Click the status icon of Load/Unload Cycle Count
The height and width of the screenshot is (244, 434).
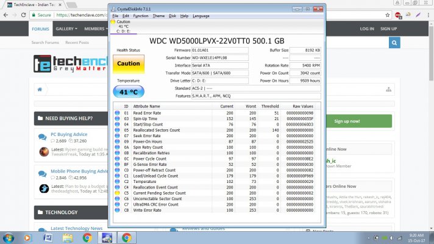(x=117, y=176)
